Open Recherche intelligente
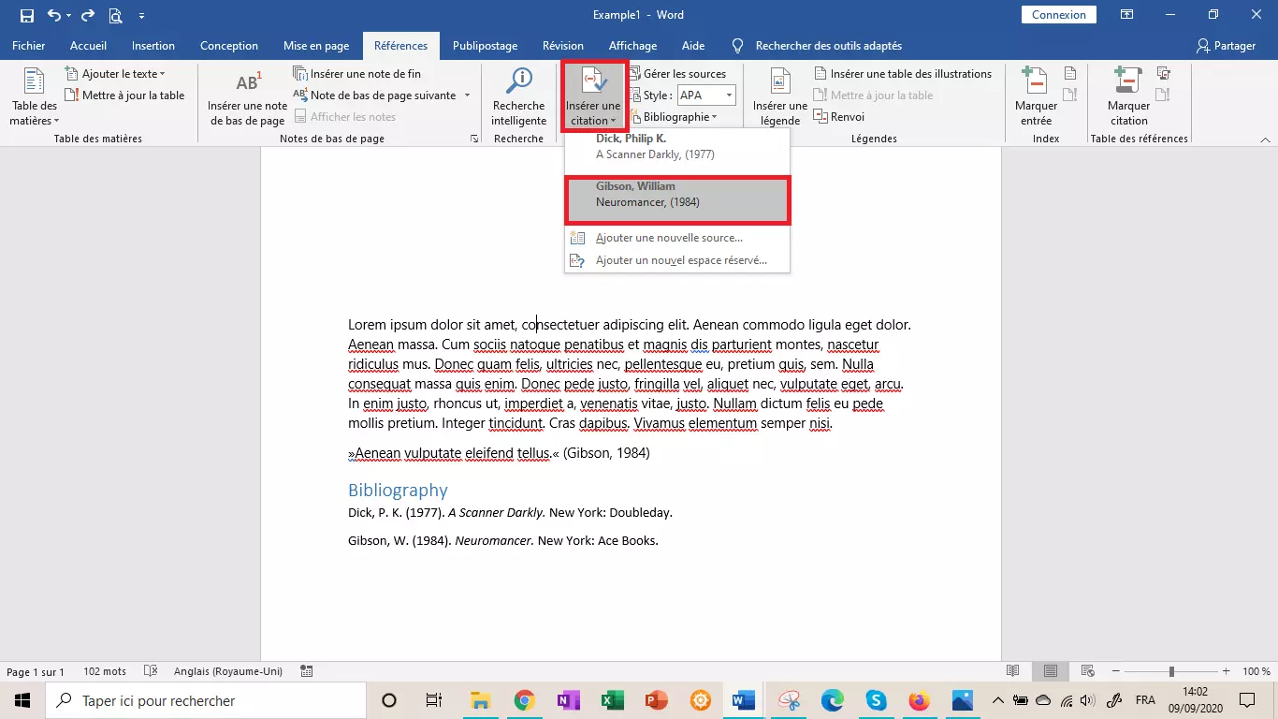Screen dimensions: 1278x719 pyautogui.click(x=518, y=96)
